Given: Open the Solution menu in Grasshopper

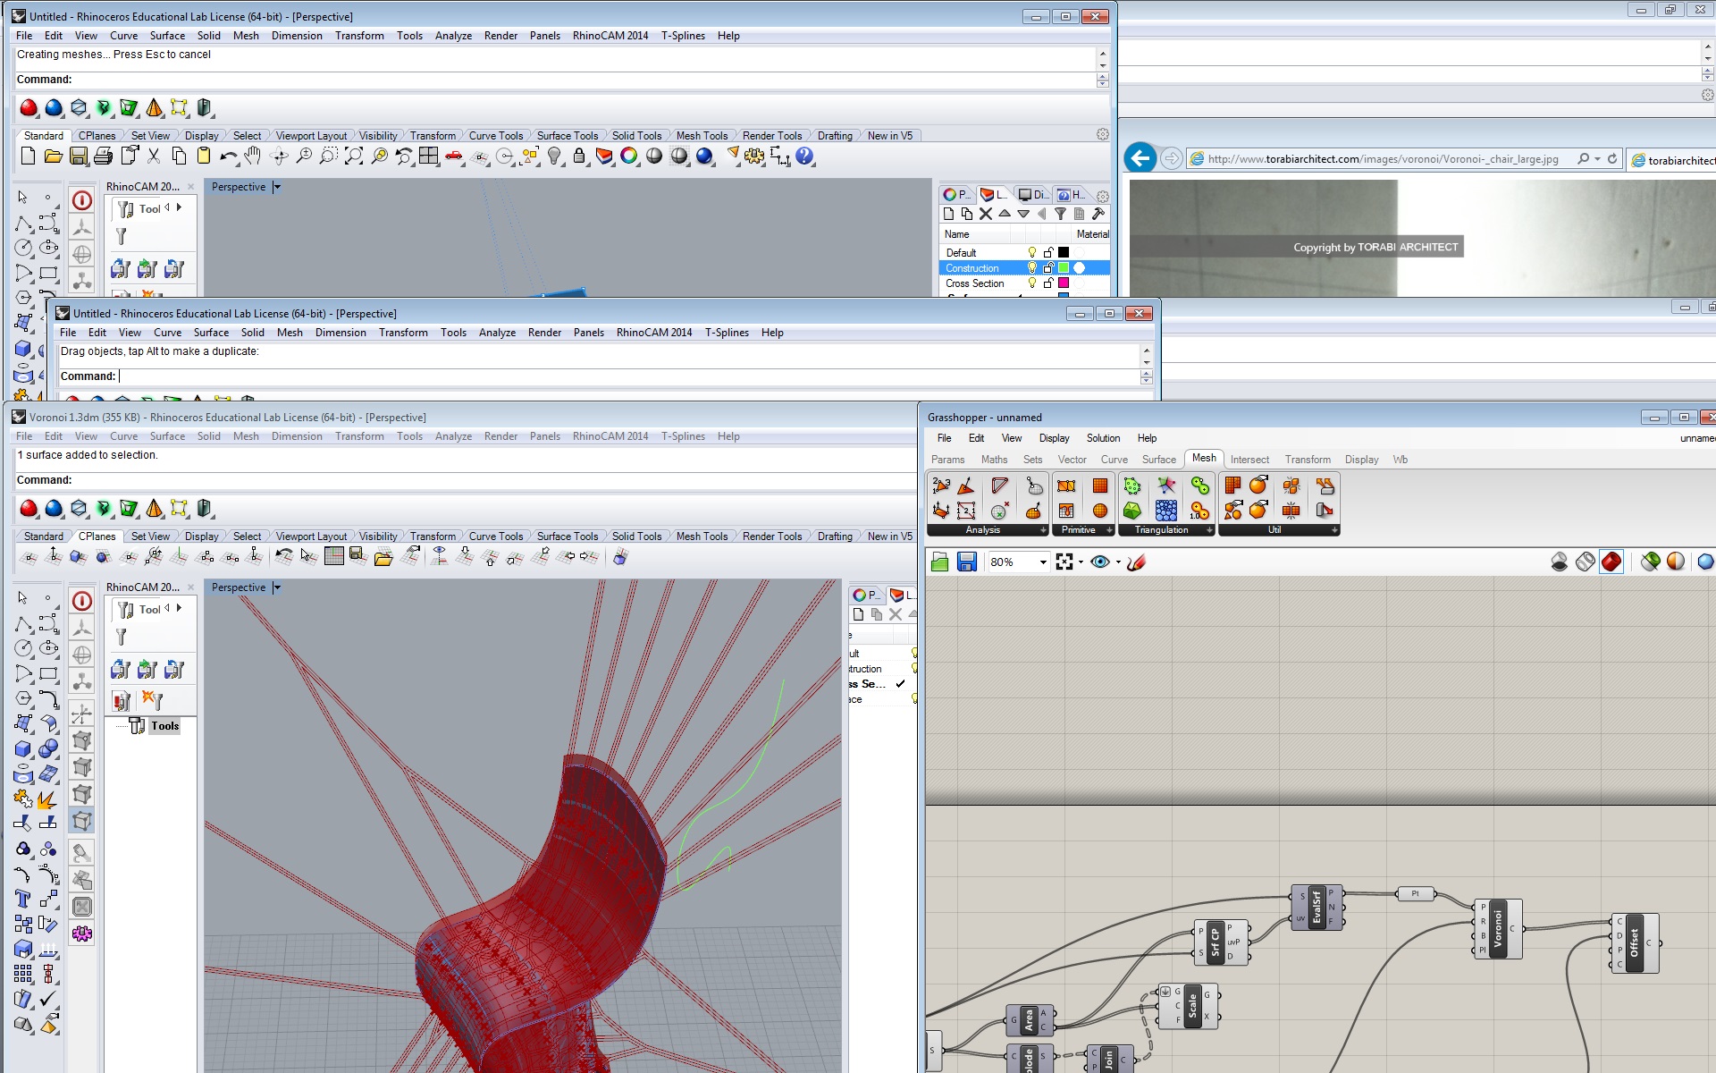Looking at the screenshot, I should [1102, 438].
